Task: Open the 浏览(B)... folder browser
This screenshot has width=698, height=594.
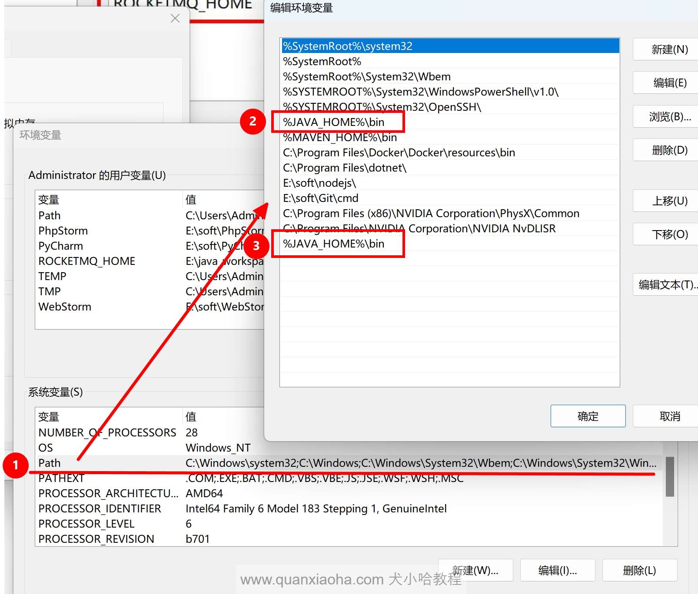Action: click(669, 117)
